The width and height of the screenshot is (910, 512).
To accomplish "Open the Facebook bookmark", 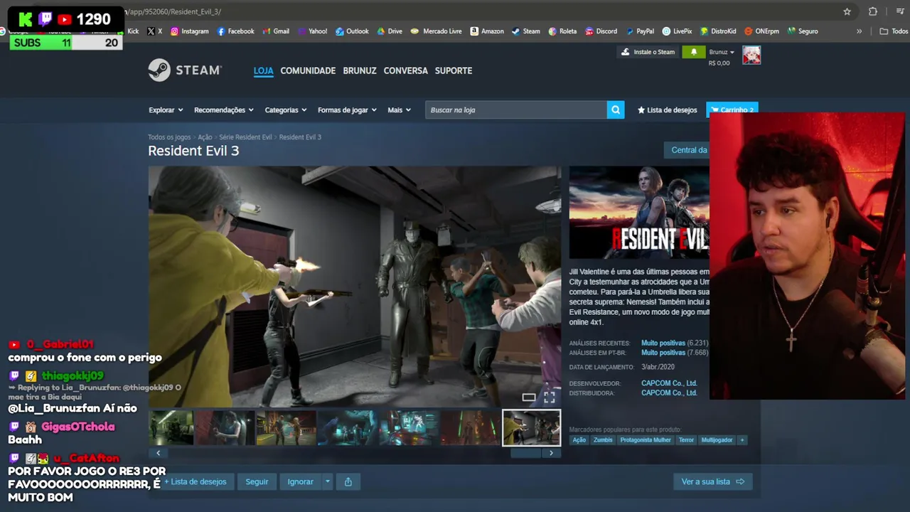I will pyautogui.click(x=235, y=31).
